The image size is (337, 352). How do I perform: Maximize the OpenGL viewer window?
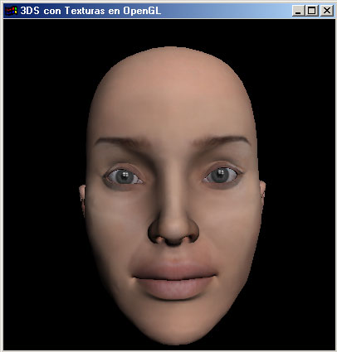pos(312,11)
